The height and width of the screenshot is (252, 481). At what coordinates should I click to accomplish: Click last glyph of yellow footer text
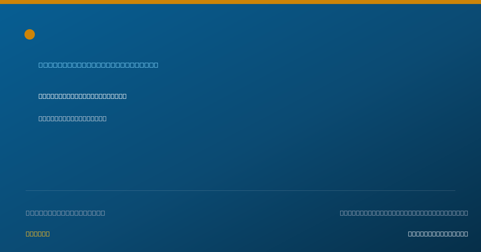click(x=48, y=234)
